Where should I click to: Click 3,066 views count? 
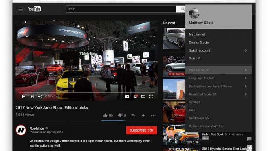(x=25, y=115)
